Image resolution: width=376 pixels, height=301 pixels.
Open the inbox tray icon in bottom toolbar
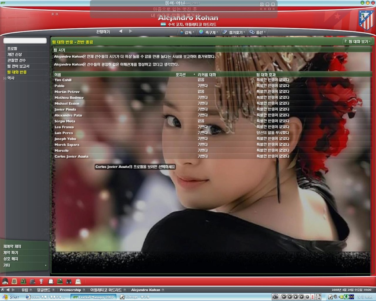(14, 281)
